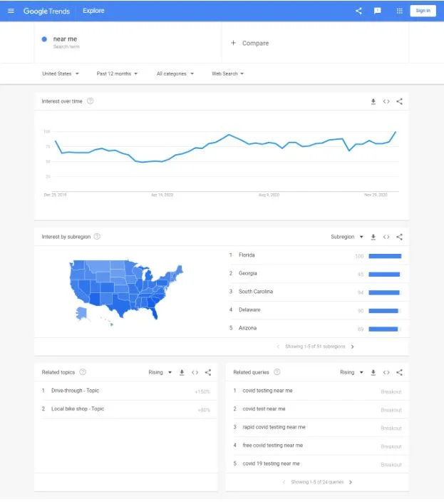Embed the Interest over time chart

[x=386, y=101]
